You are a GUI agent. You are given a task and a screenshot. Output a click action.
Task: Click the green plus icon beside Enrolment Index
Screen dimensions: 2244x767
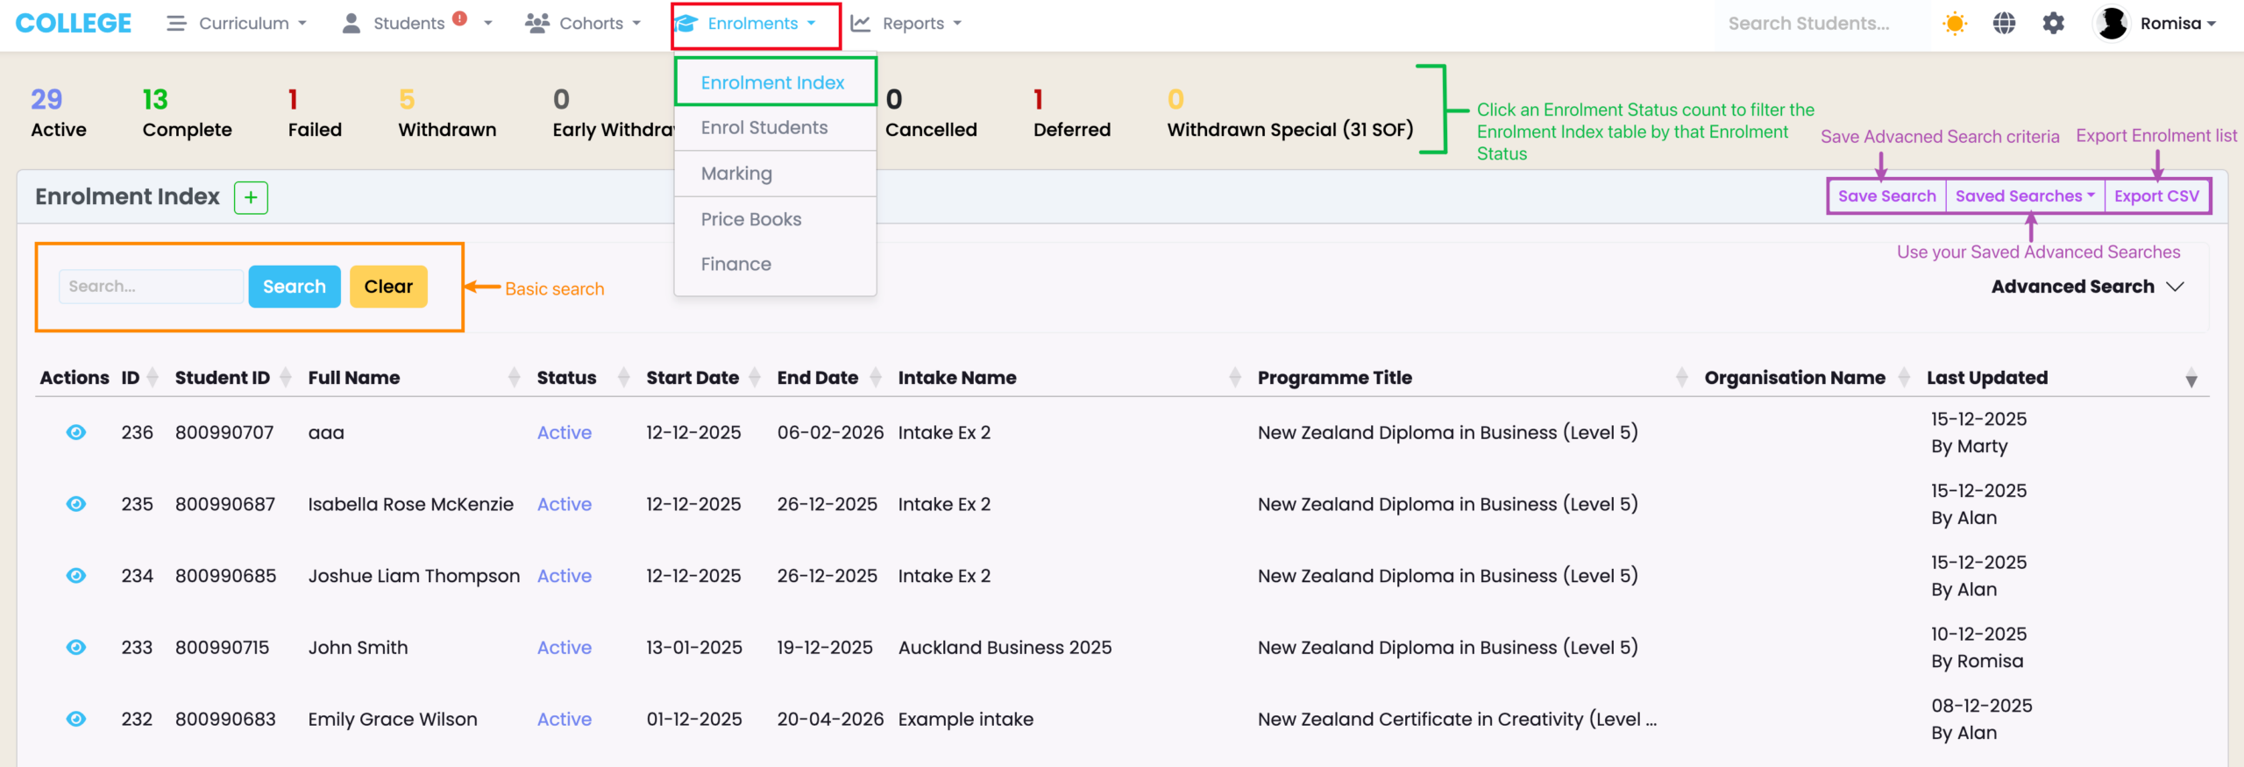point(251,197)
